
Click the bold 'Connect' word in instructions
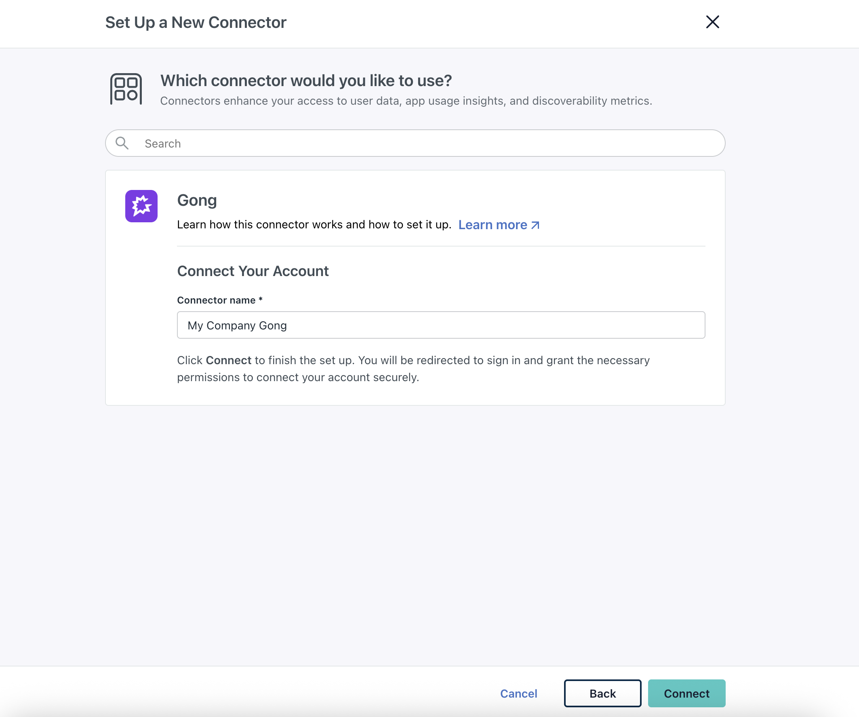coord(228,360)
